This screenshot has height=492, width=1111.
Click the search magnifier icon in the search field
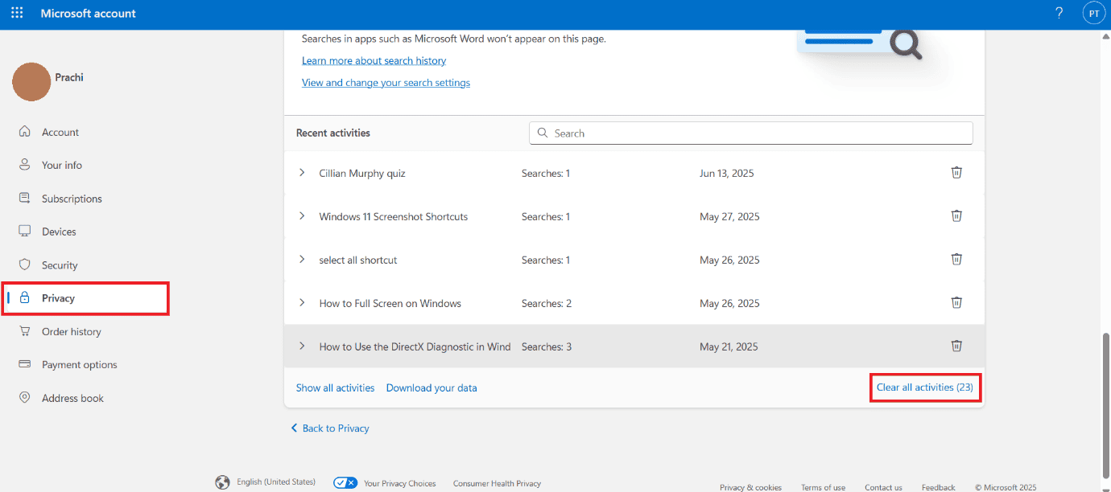click(543, 133)
